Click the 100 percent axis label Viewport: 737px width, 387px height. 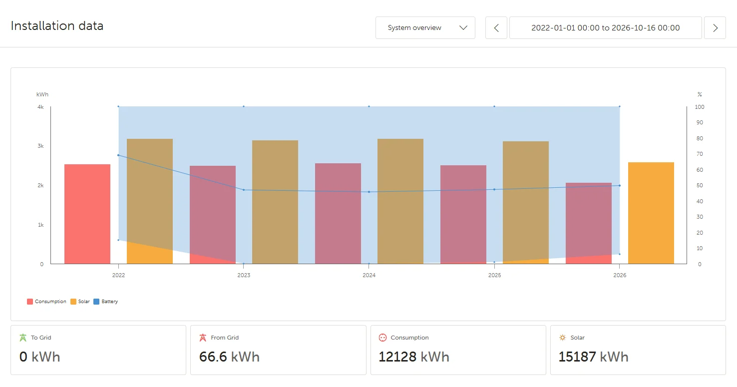point(700,107)
